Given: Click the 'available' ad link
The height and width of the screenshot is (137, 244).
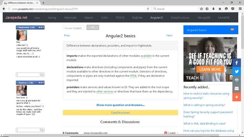Looking at the screenshot, I should click(146, 56).
